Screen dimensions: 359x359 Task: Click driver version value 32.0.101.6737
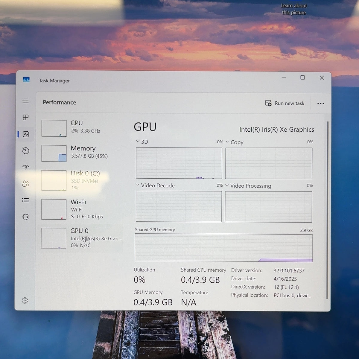coord(289,270)
